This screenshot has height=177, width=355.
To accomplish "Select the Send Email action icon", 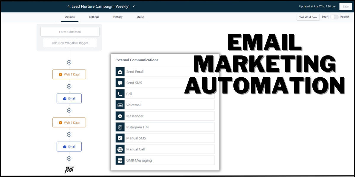I will (x=120, y=71).
